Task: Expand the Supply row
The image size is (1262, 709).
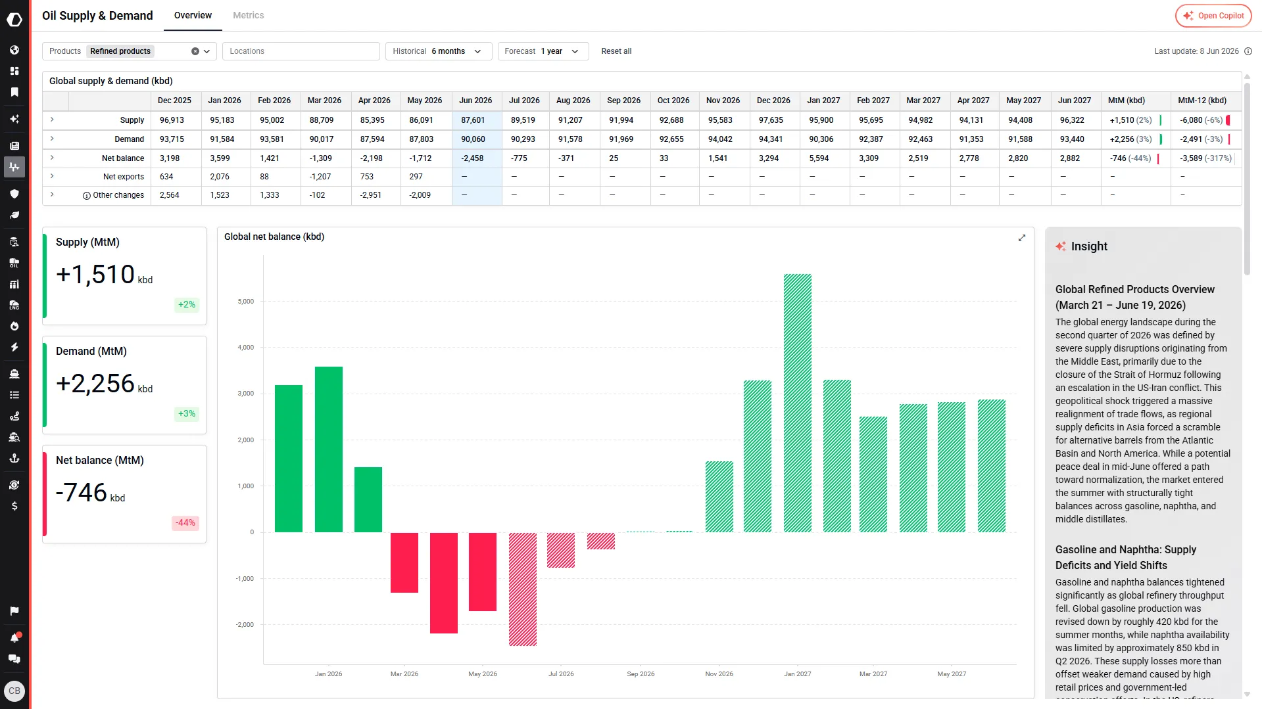Action: pos(52,120)
